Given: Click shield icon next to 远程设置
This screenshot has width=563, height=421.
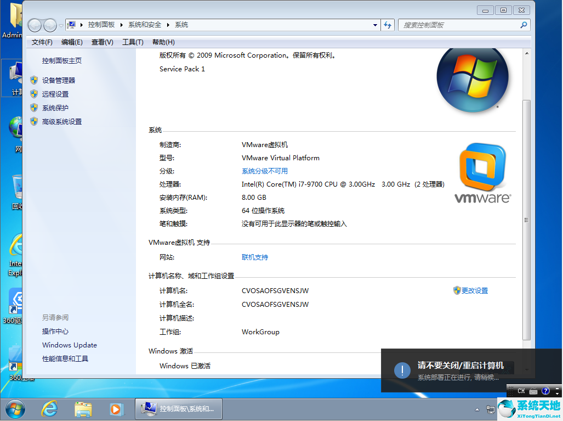Looking at the screenshot, I should 34,94.
